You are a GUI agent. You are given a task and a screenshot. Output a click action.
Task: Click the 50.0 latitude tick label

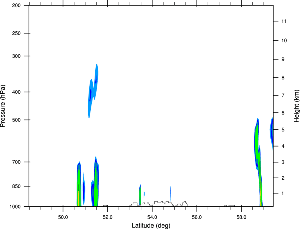(x=63, y=217)
